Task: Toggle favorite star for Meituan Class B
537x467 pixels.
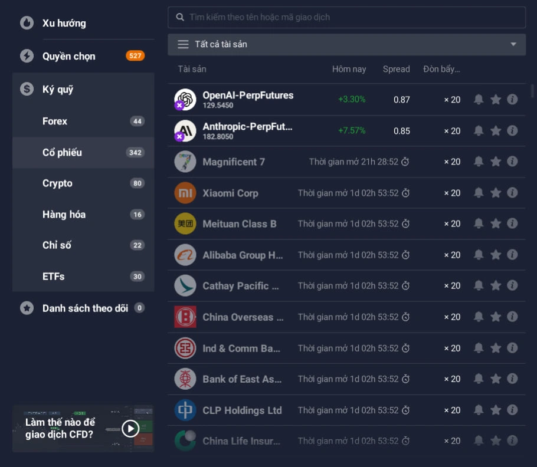Action: point(496,223)
